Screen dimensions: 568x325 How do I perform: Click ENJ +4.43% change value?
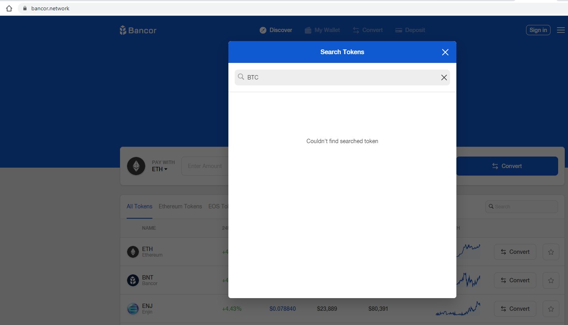pyautogui.click(x=232, y=309)
